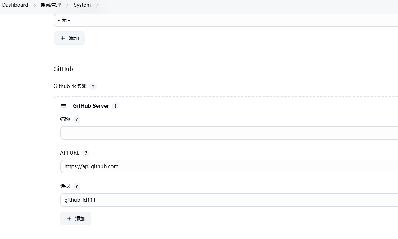
Task: Click the API URL input field
Action: (x=229, y=166)
